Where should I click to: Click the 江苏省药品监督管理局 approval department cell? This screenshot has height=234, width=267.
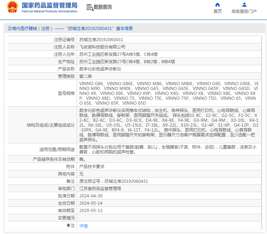(100, 189)
